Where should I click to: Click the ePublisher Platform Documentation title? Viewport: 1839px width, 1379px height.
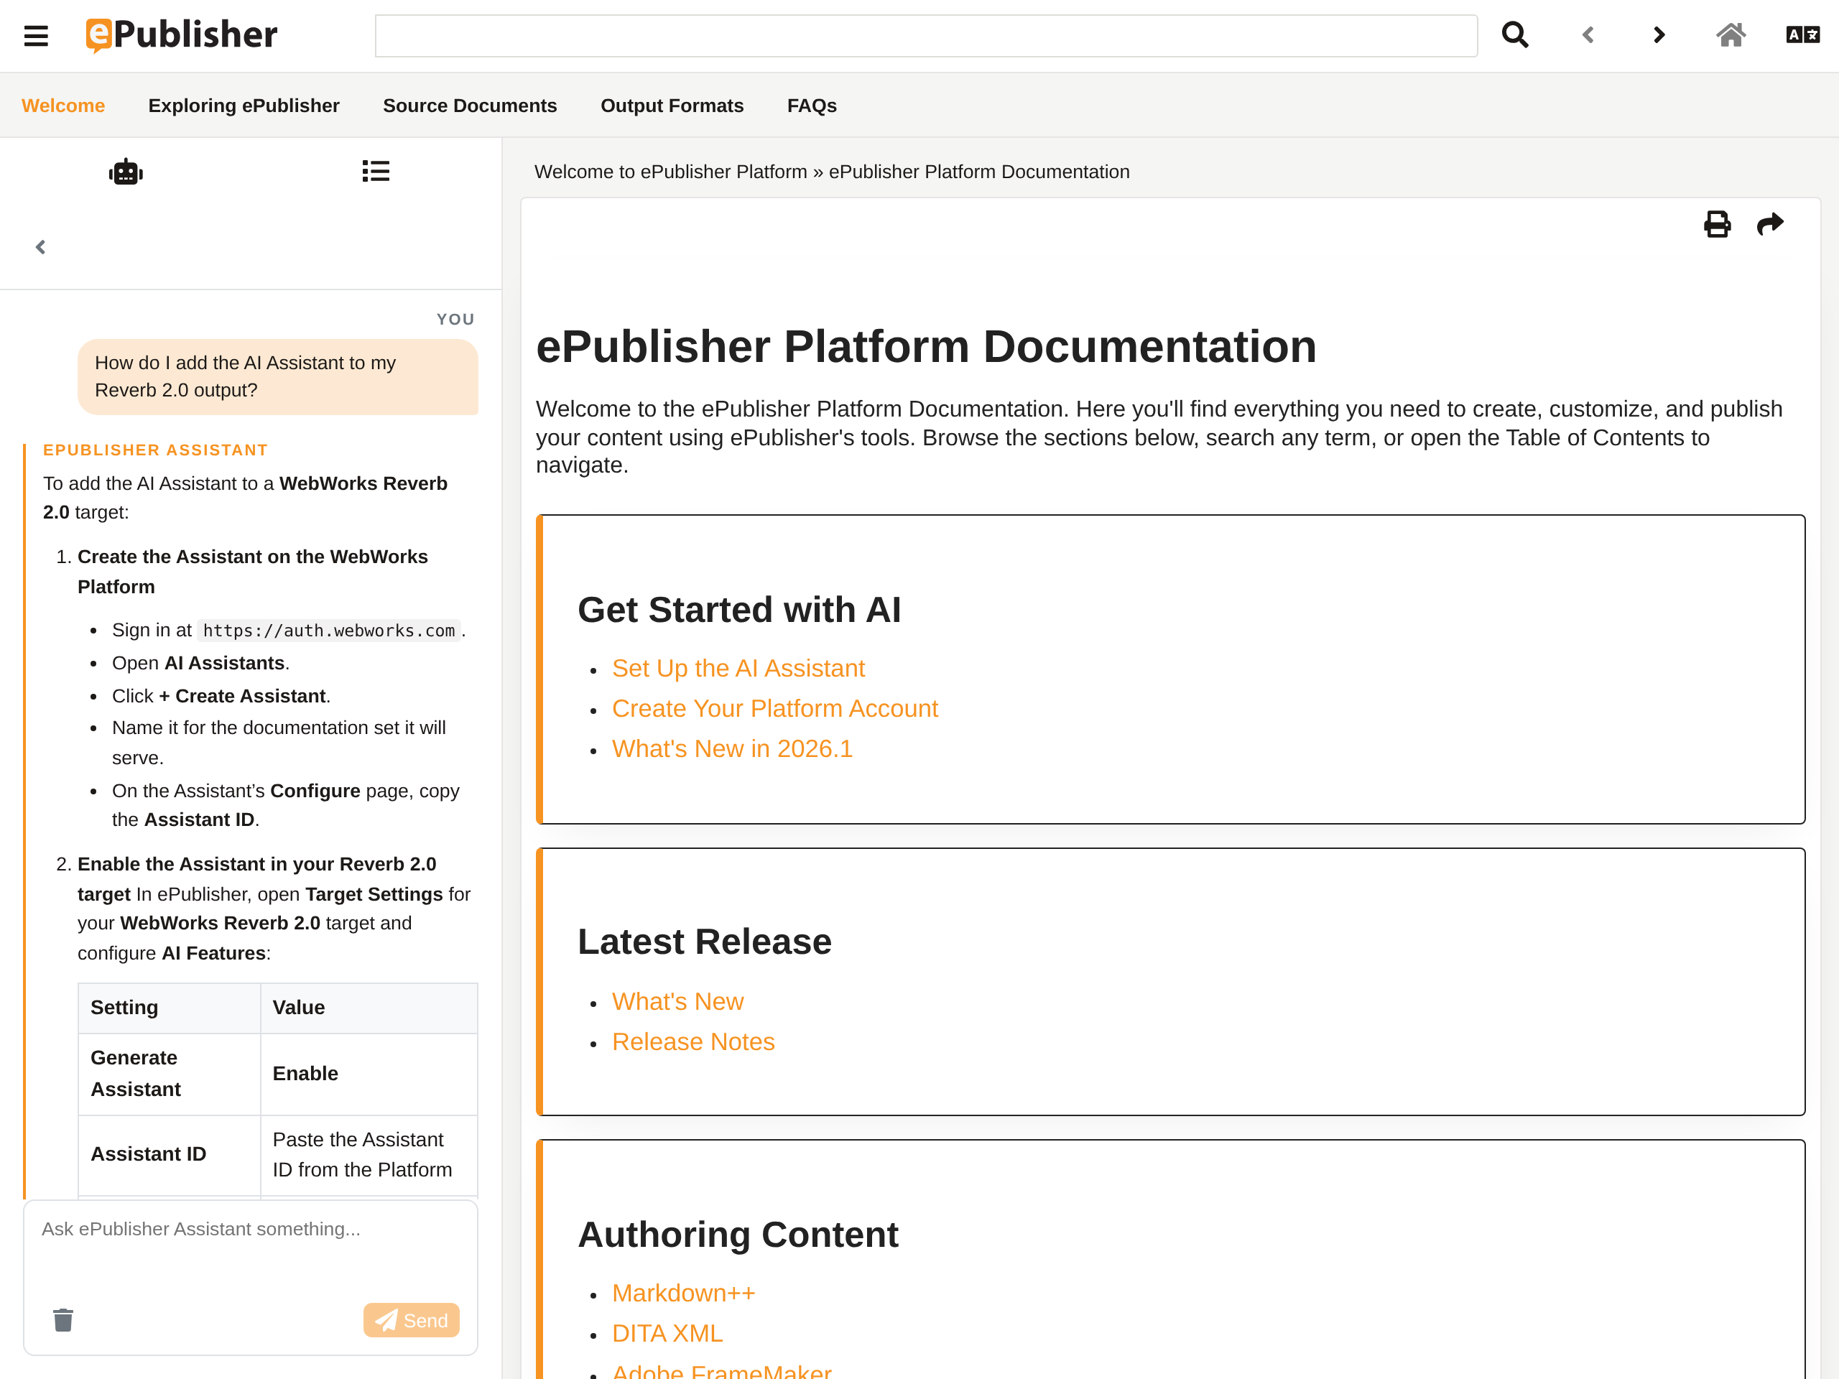(x=926, y=345)
